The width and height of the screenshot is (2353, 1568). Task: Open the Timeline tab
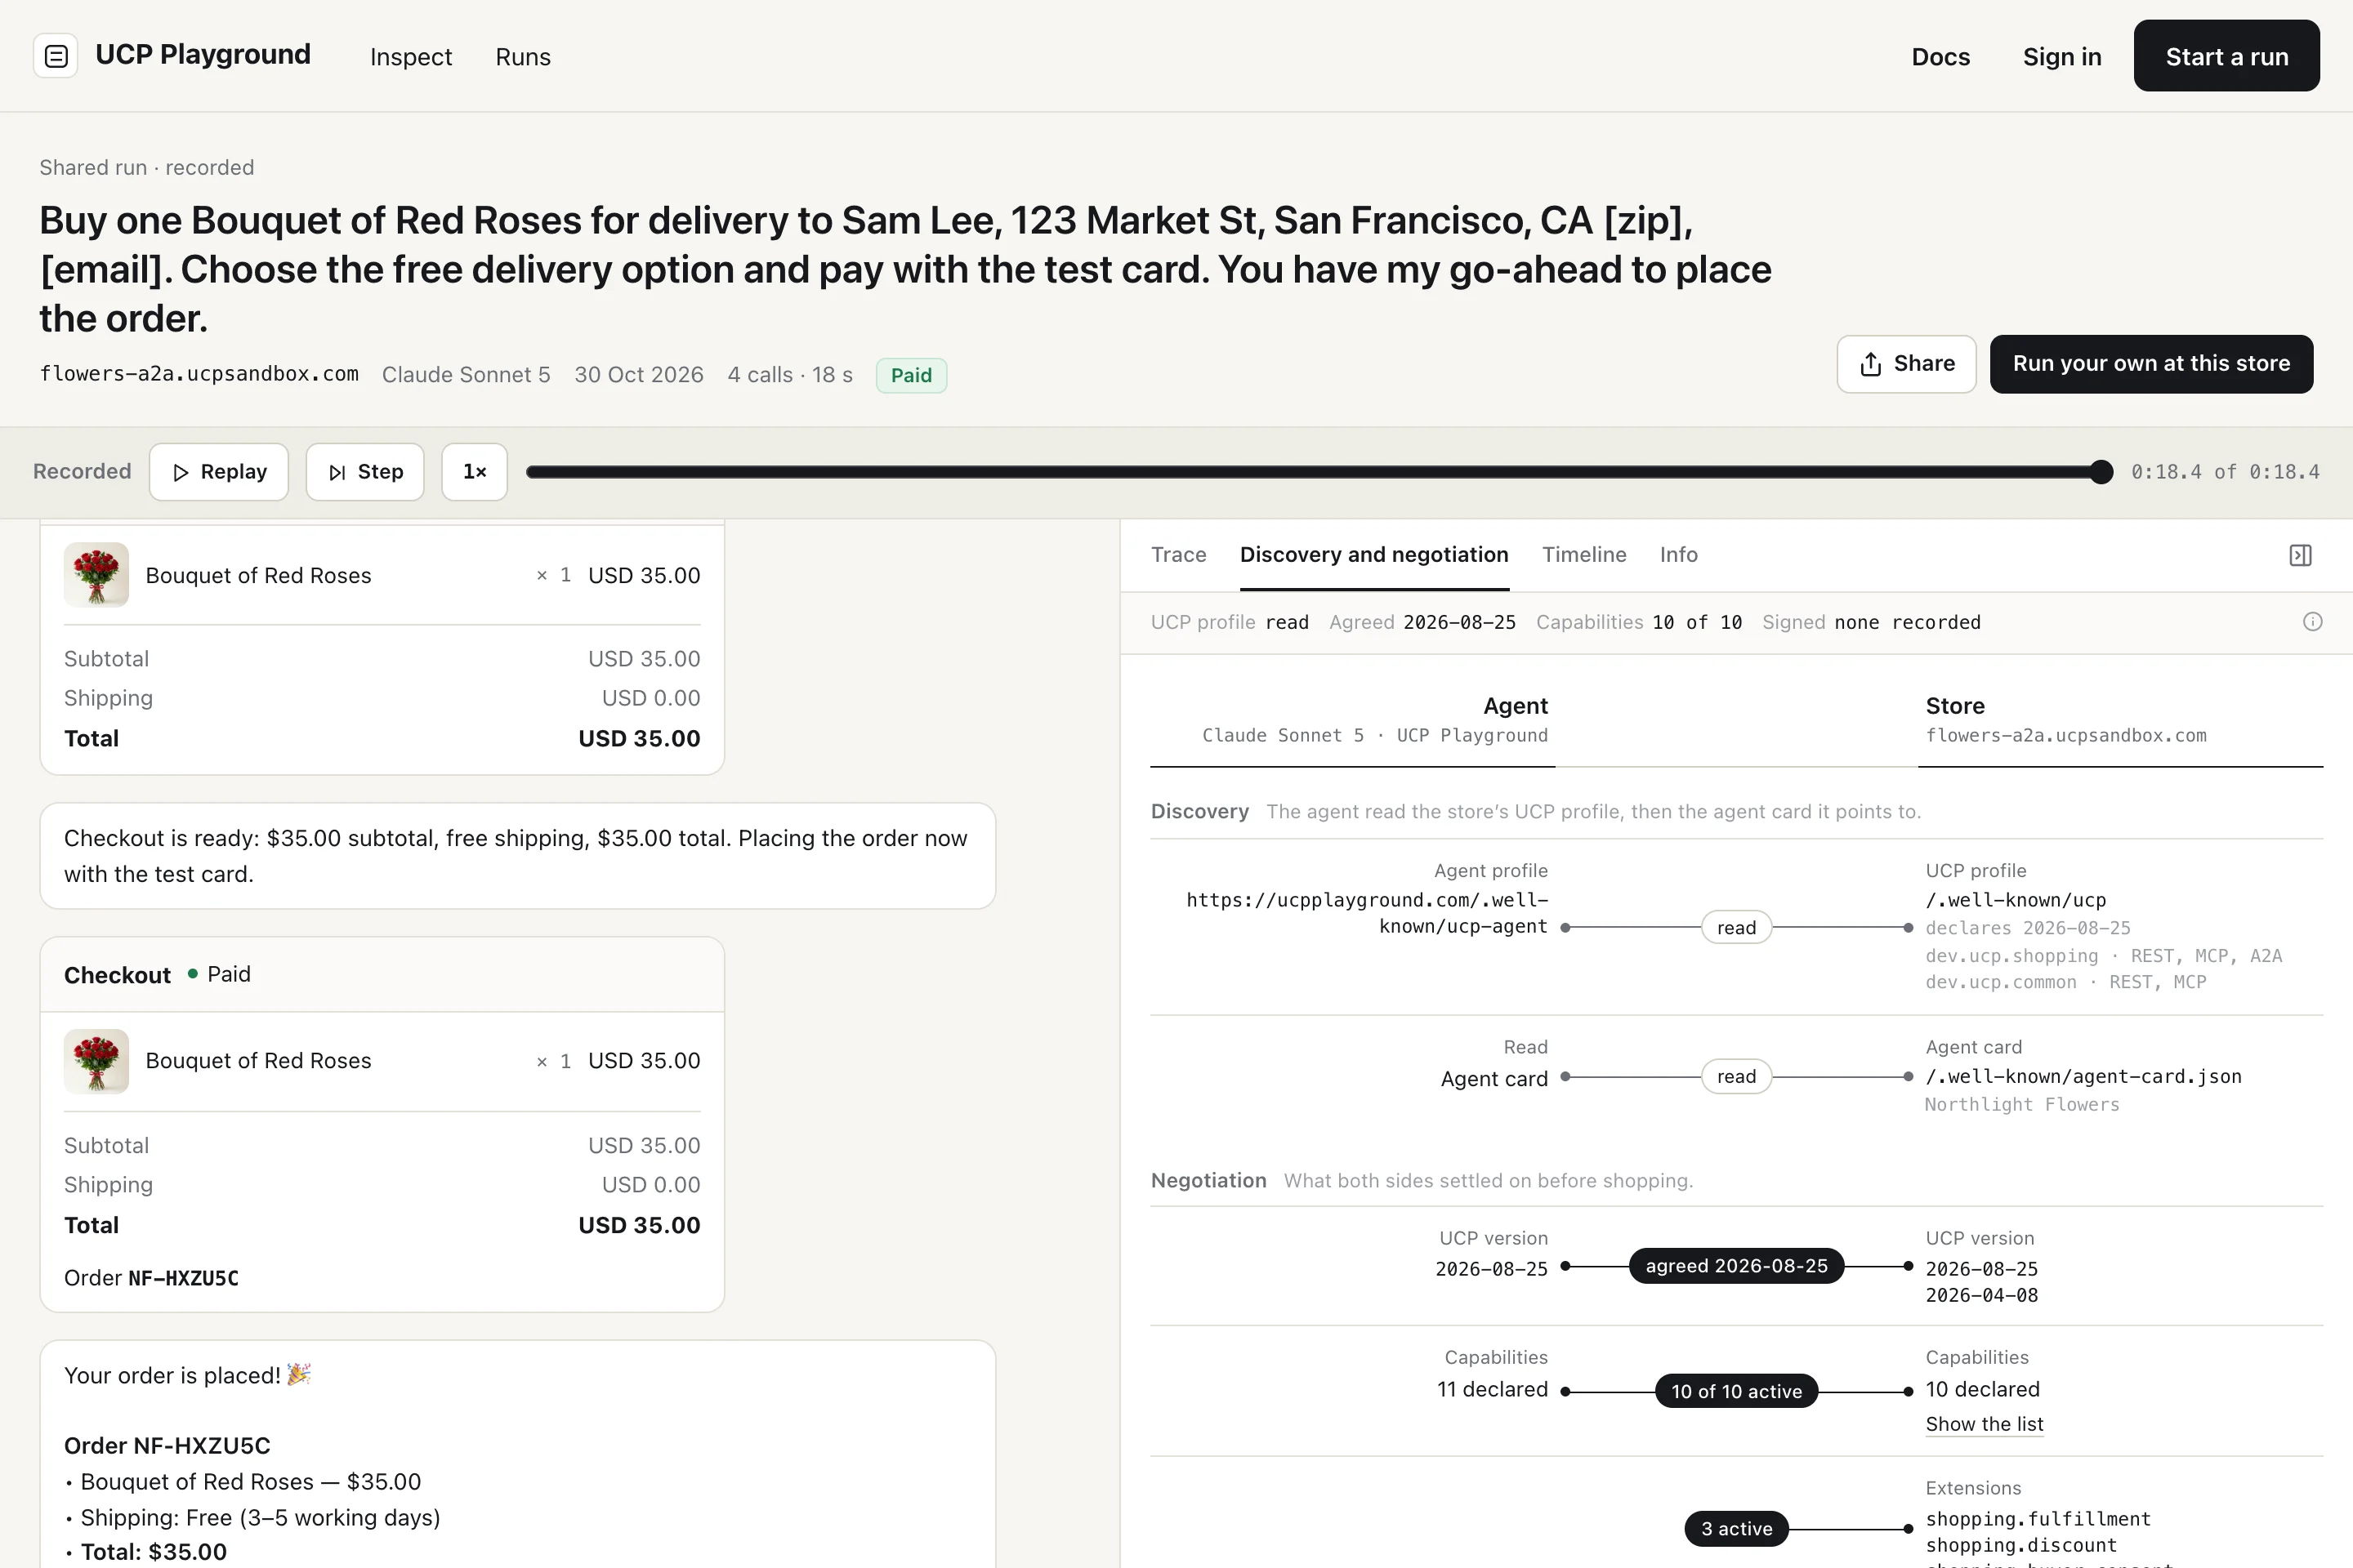coord(1583,555)
